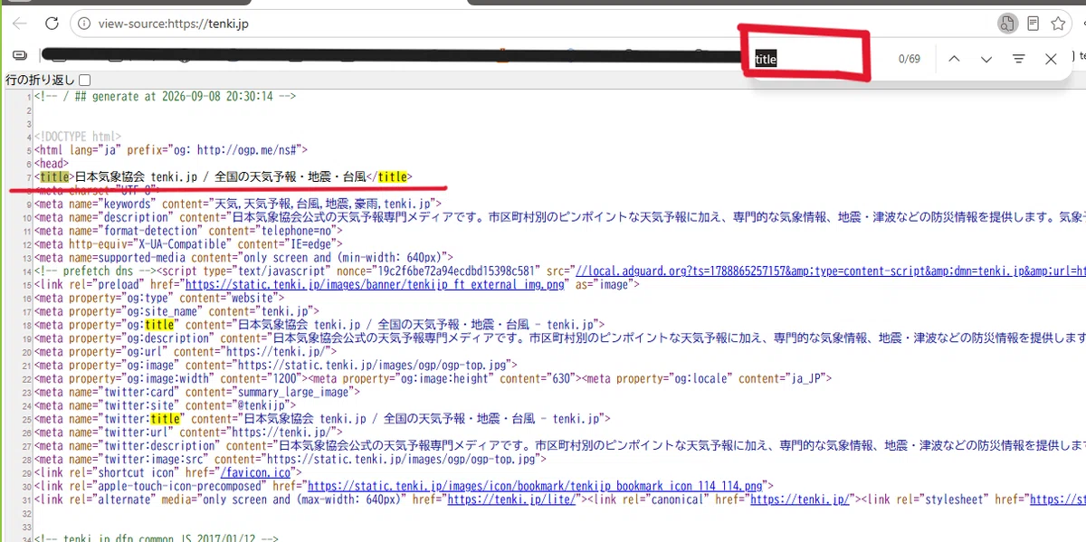Click og:site_name content "tenki.jp" line
This screenshot has width=1086, height=542.
click(177, 311)
